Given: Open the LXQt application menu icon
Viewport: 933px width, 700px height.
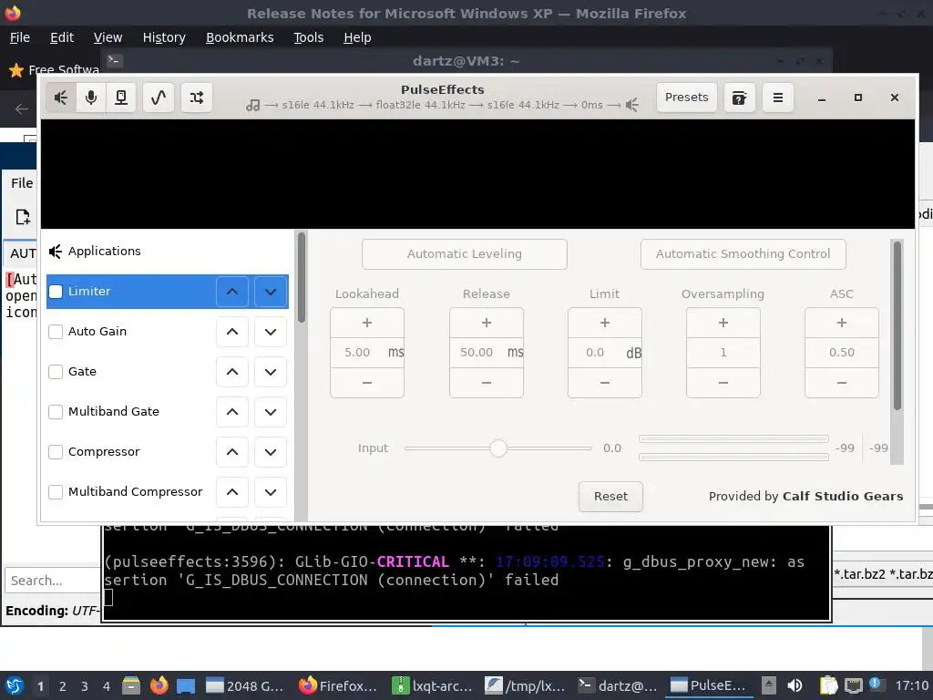Looking at the screenshot, I should [15, 685].
